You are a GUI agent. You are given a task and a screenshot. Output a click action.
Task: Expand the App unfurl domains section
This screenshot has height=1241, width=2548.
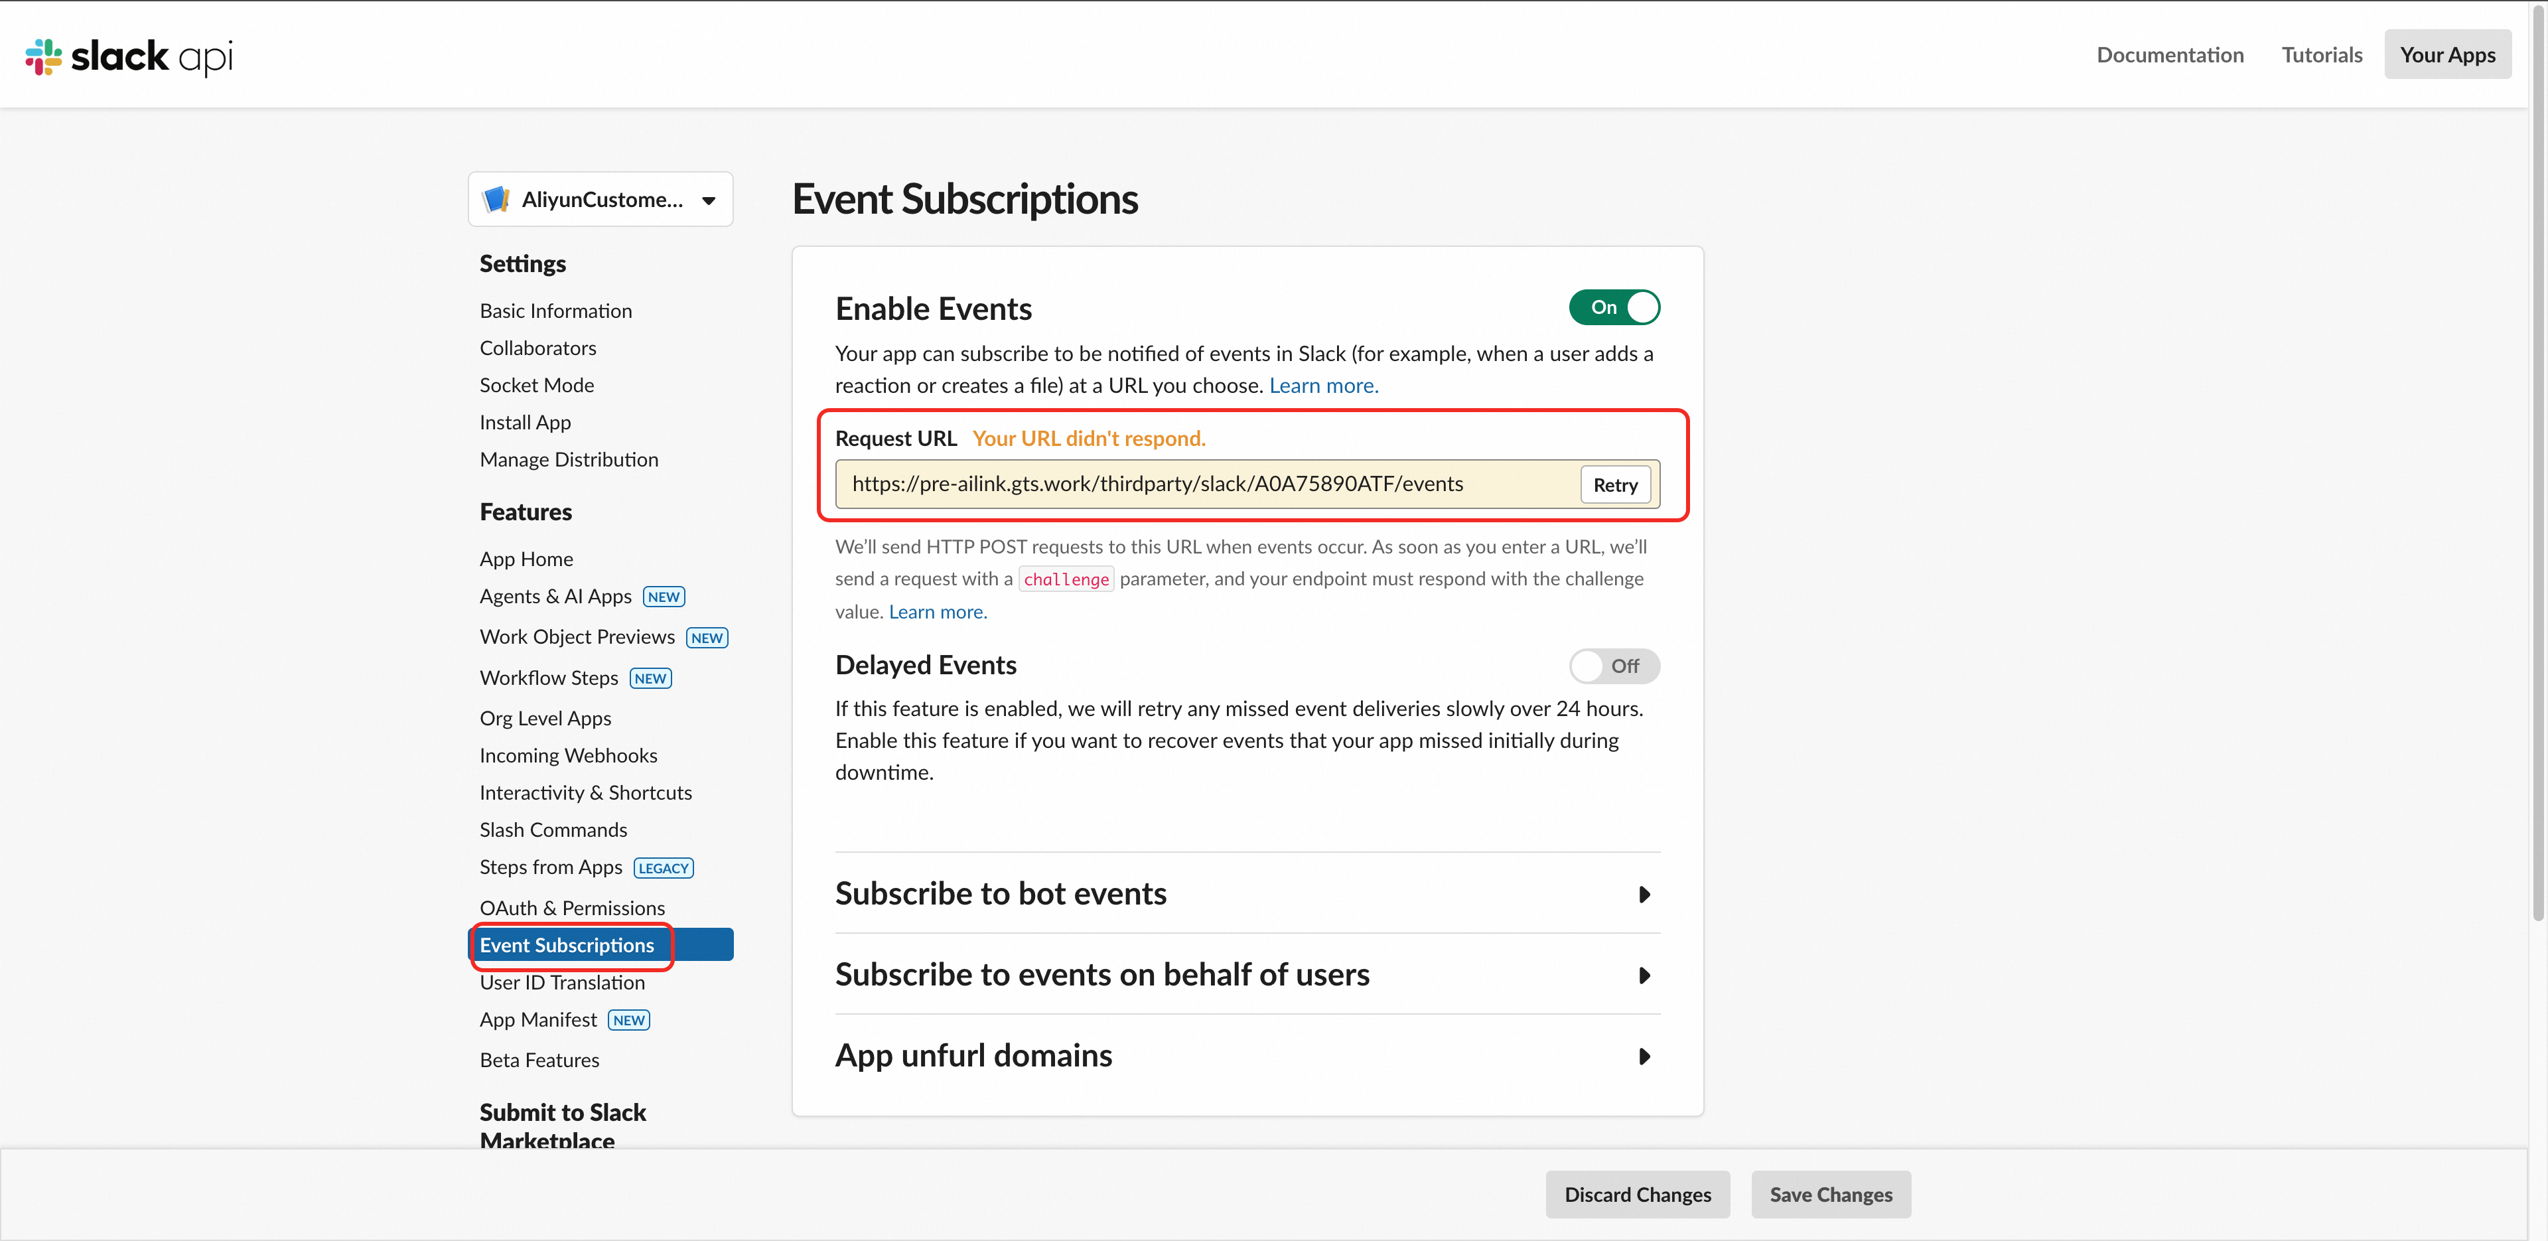[1247, 1056]
